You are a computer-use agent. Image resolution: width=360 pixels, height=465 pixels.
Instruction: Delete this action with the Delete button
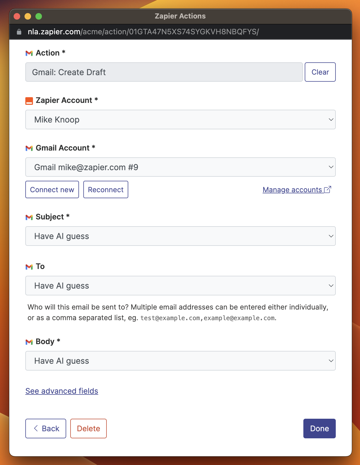(x=89, y=429)
